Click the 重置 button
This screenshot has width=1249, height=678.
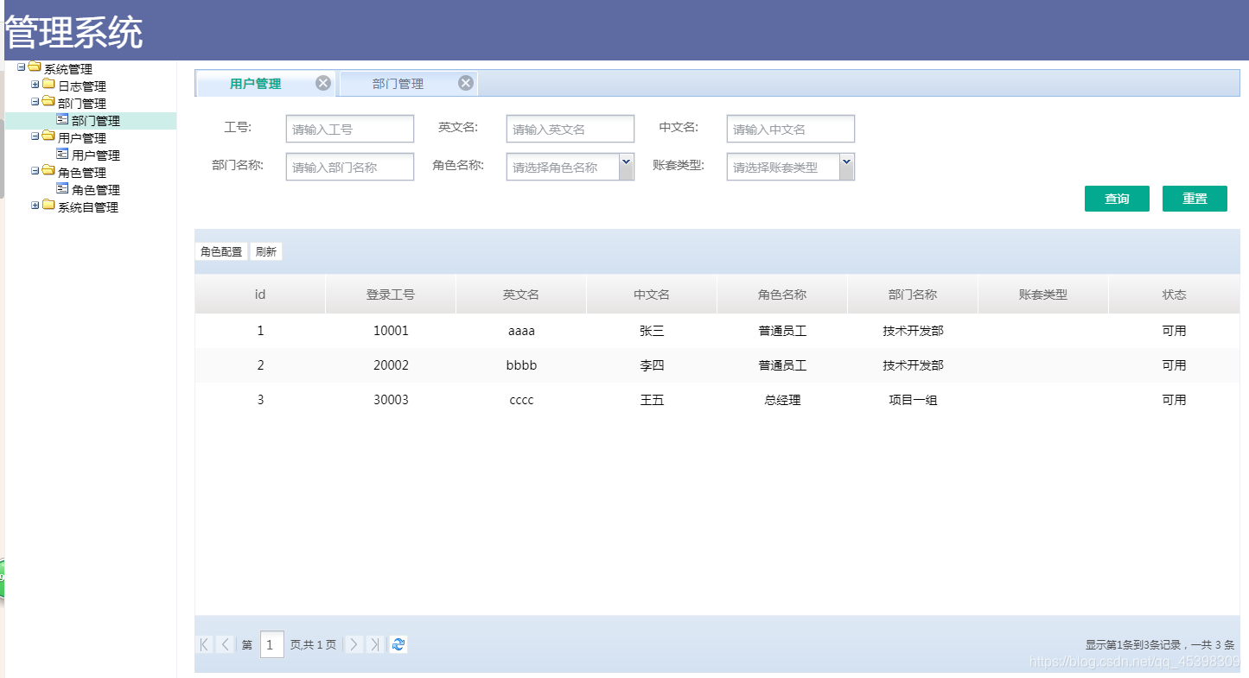tap(1195, 199)
